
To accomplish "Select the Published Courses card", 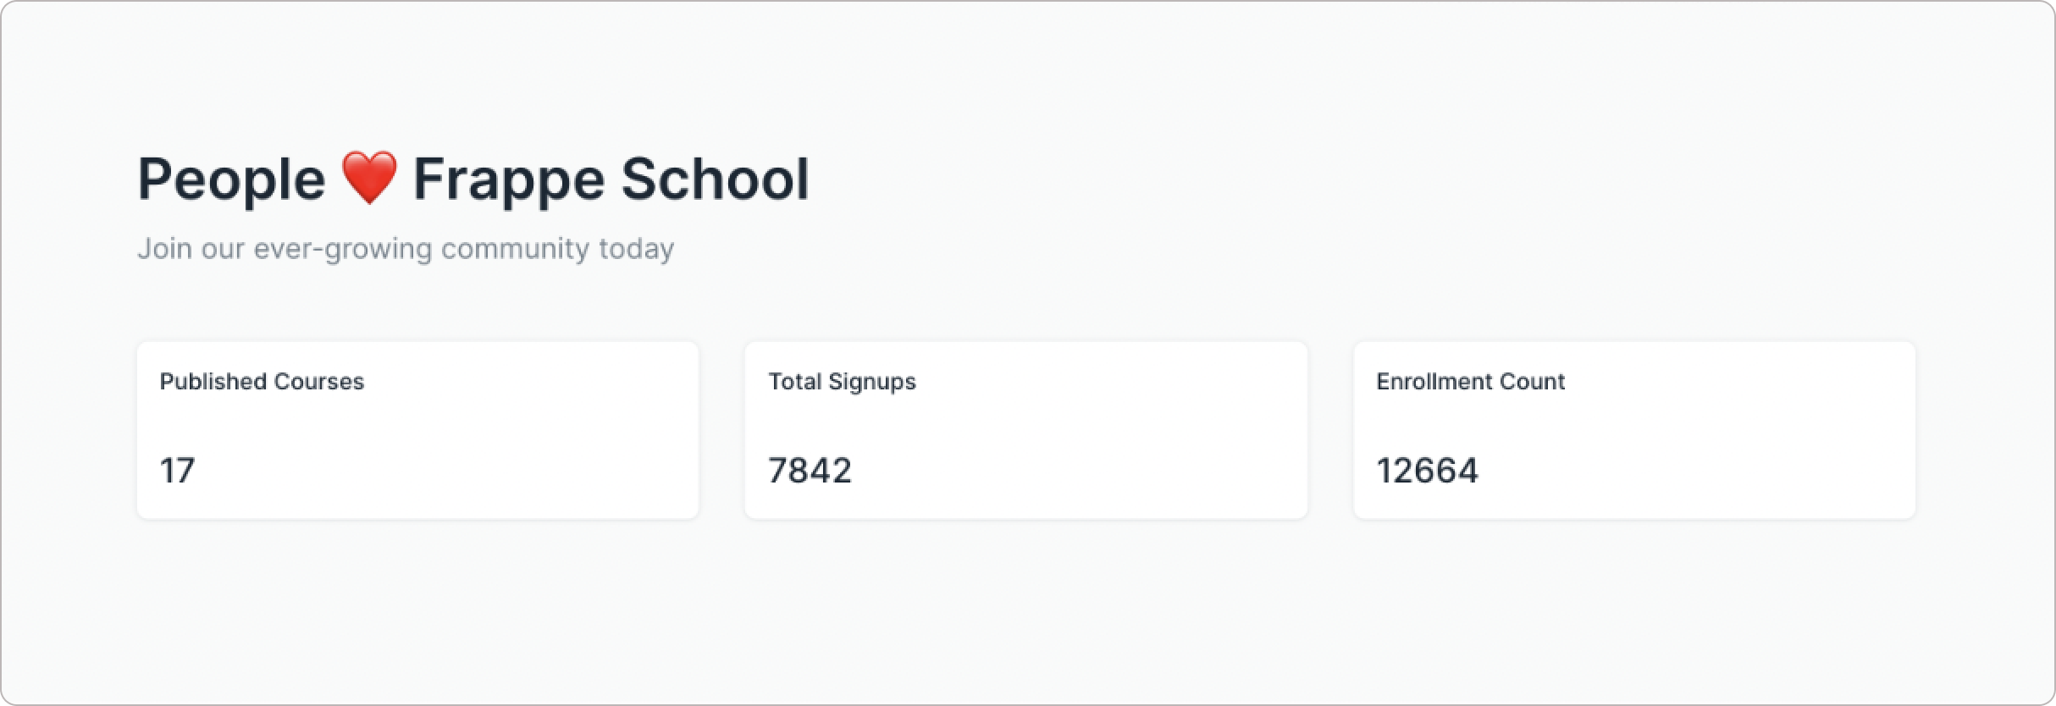I will click(x=417, y=430).
